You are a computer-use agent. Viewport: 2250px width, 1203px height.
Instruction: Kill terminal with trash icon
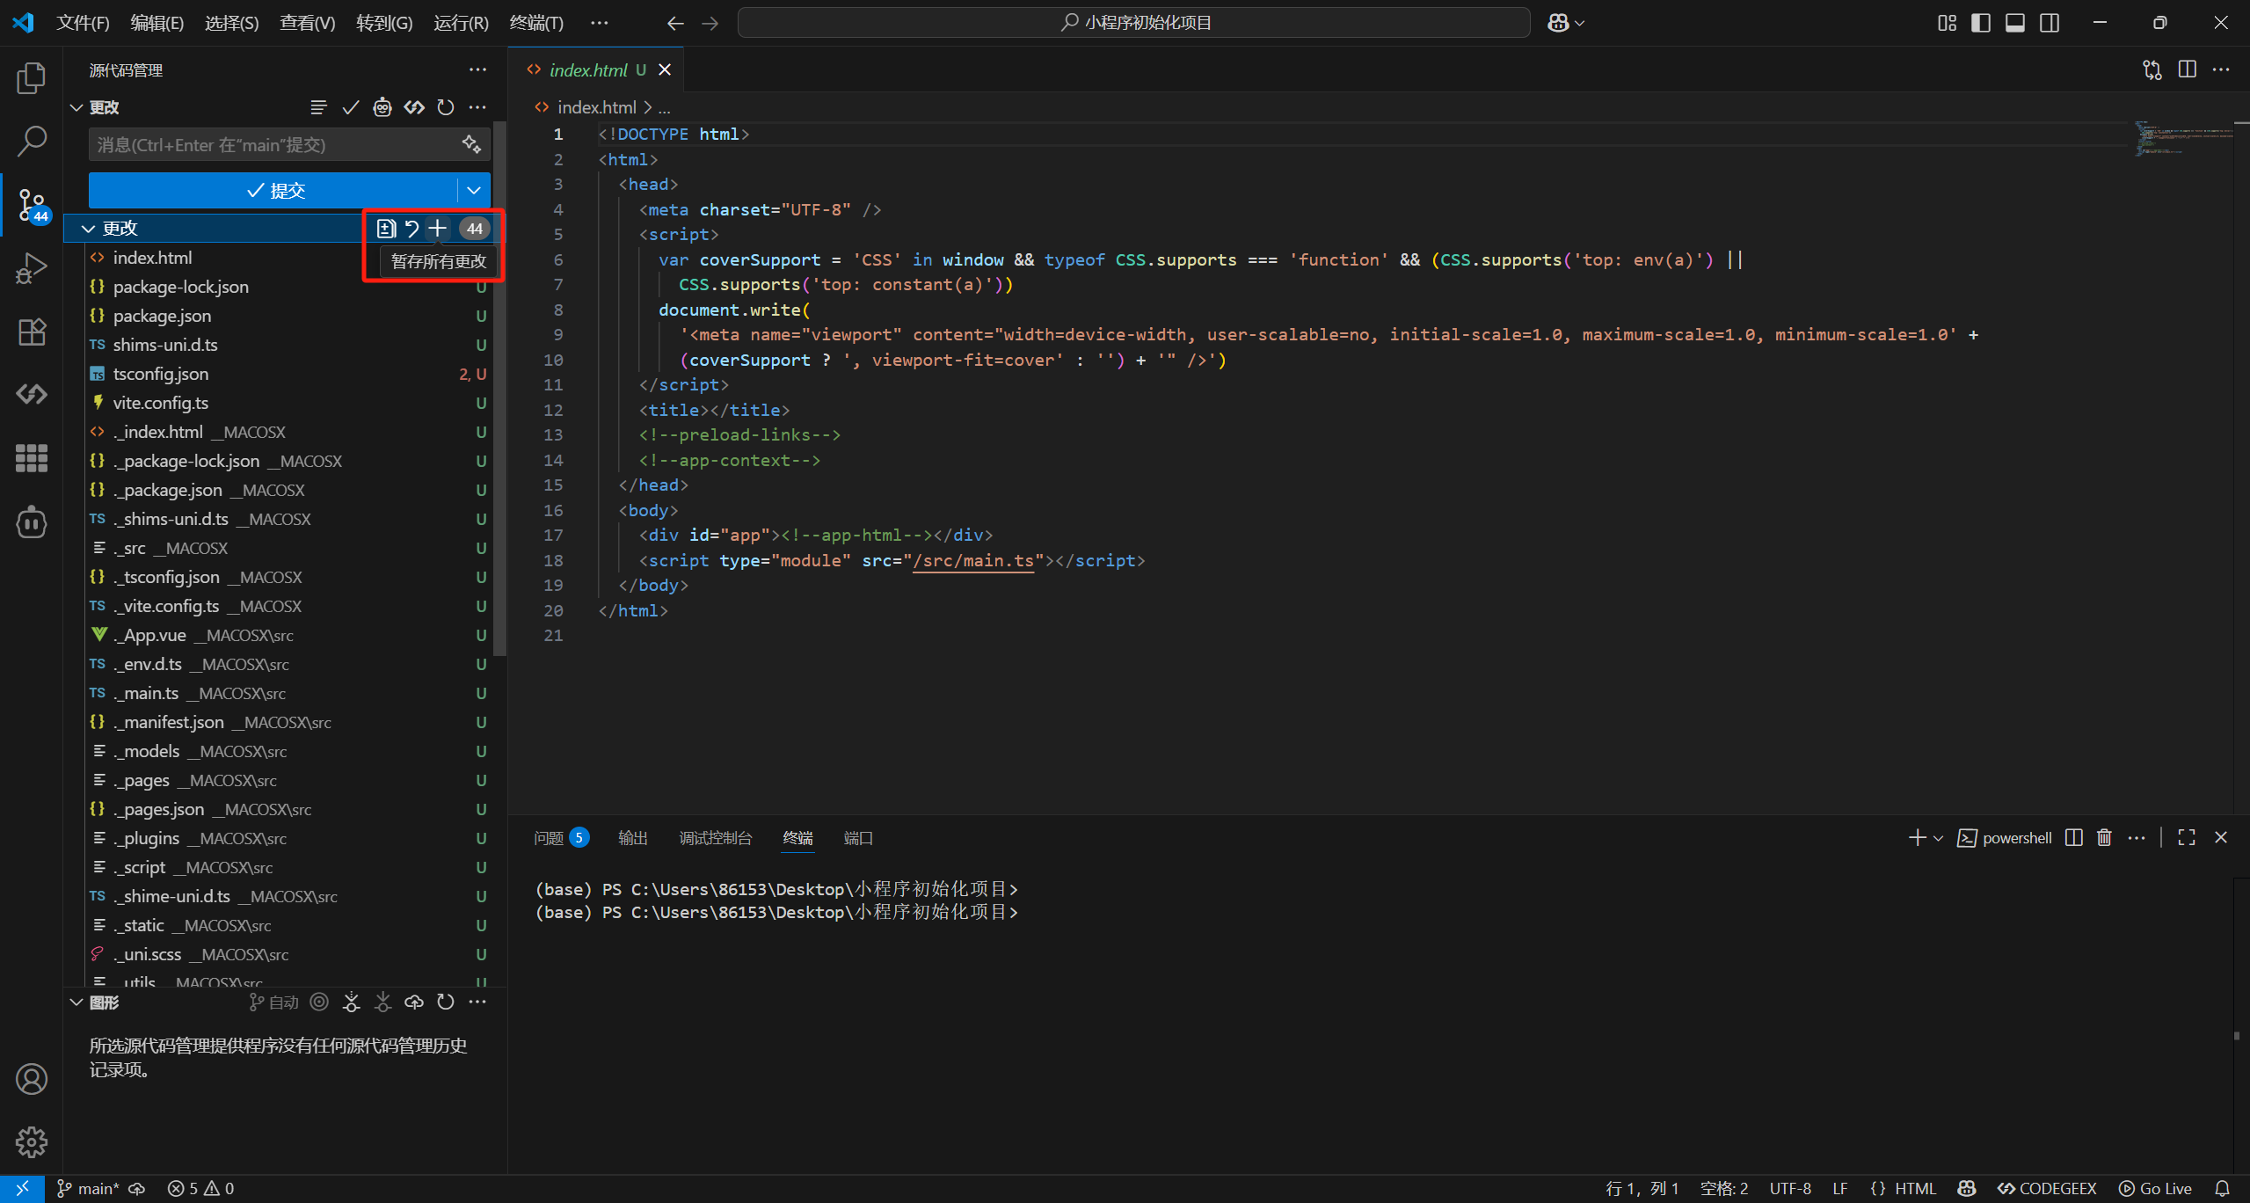click(2104, 837)
